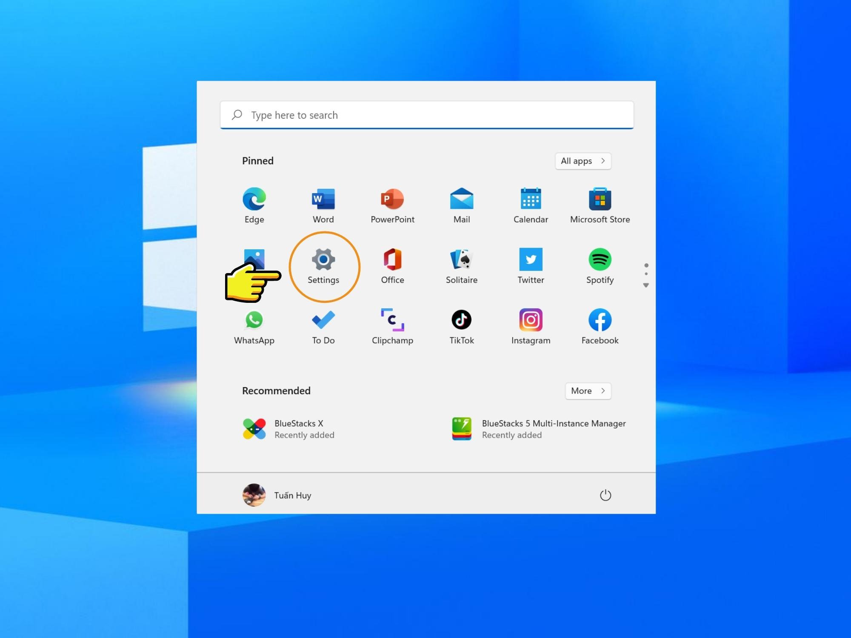Open the Settings app
The height and width of the screenshot is (638, 851).
[x=324, y=265]
